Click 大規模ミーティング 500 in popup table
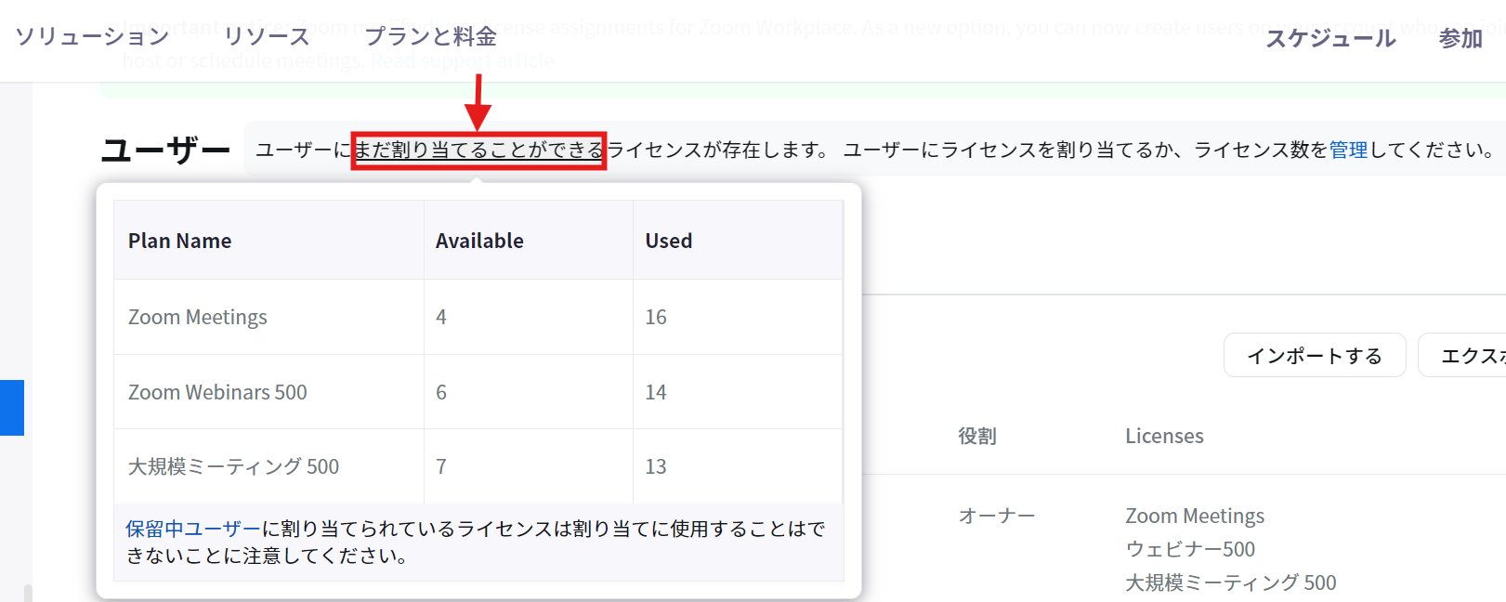The image size is (1506, 602). (233, 466)
